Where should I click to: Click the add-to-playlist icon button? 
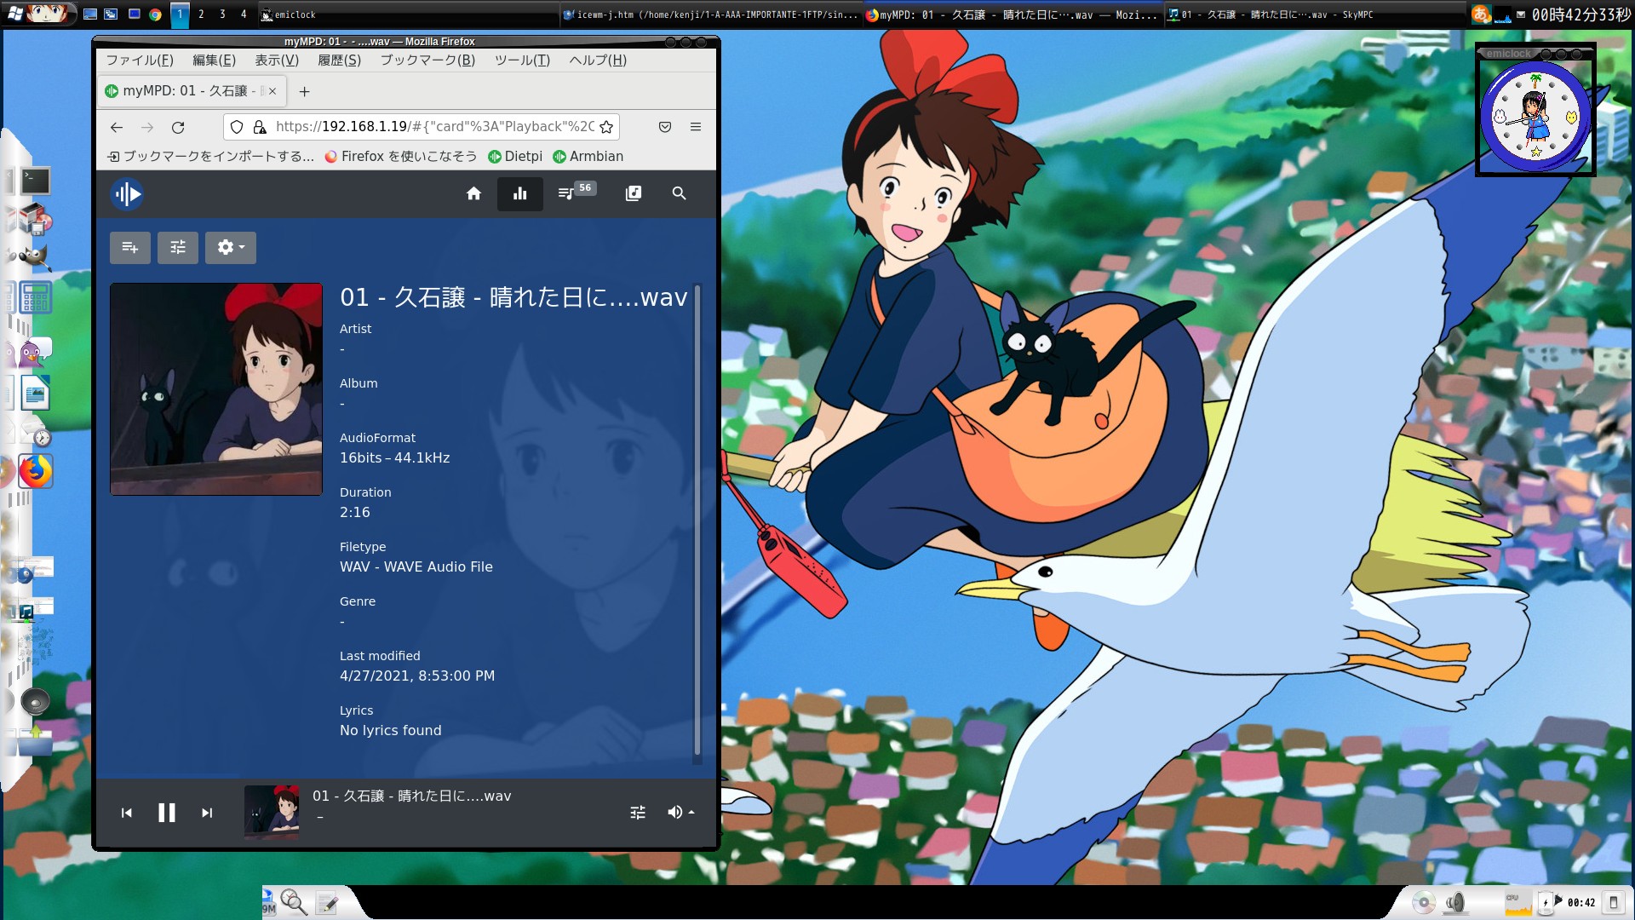pos(129,247)
